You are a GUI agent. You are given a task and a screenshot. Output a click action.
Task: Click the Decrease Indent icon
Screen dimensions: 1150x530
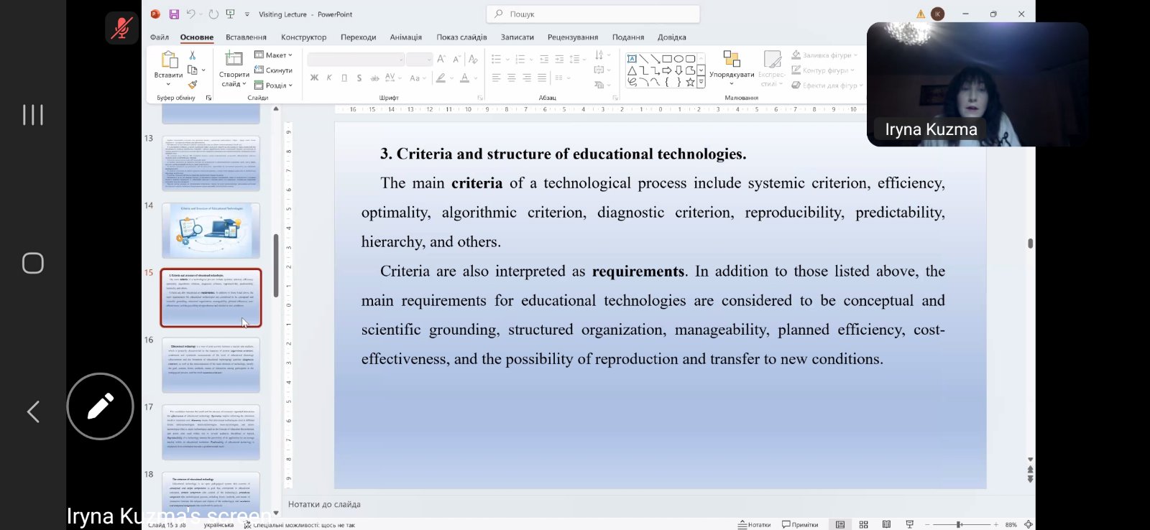[x=544, y=59]
